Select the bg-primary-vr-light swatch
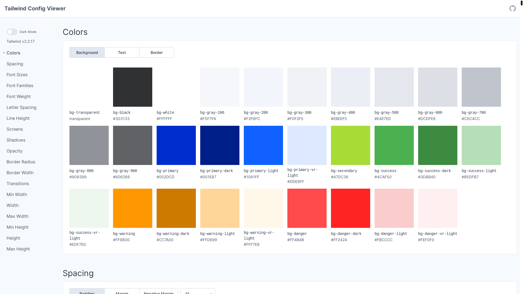Viewport: 523px width, 294px height. [307, 145]
